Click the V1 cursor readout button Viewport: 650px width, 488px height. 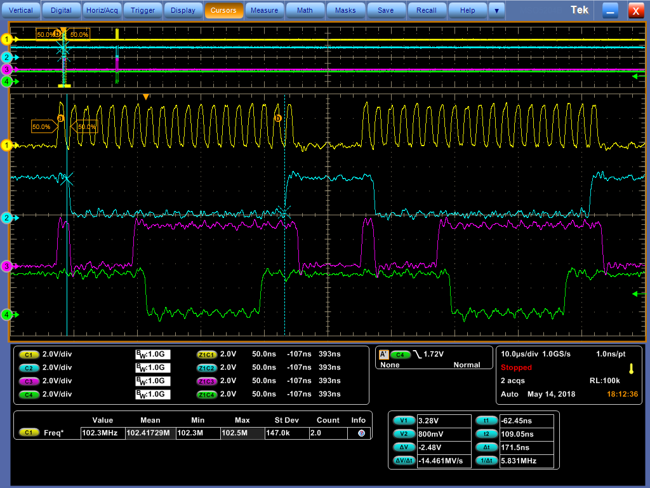pyautogui.click(x=404, y=420)
